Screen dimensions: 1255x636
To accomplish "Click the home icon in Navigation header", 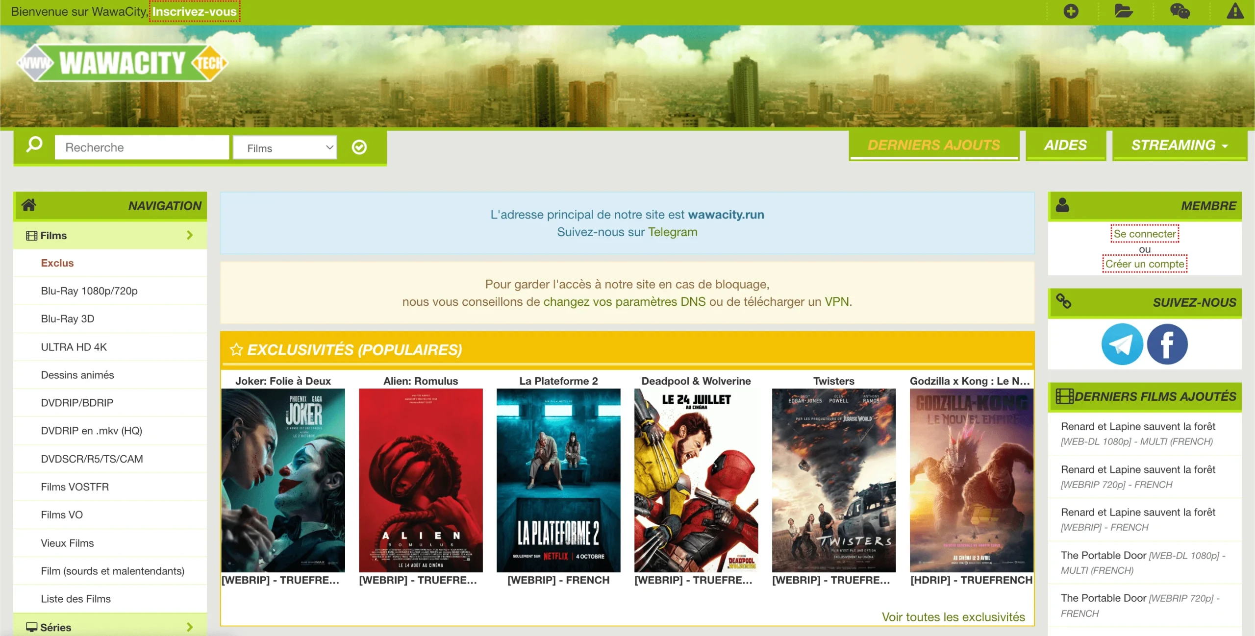I will 29,204.
